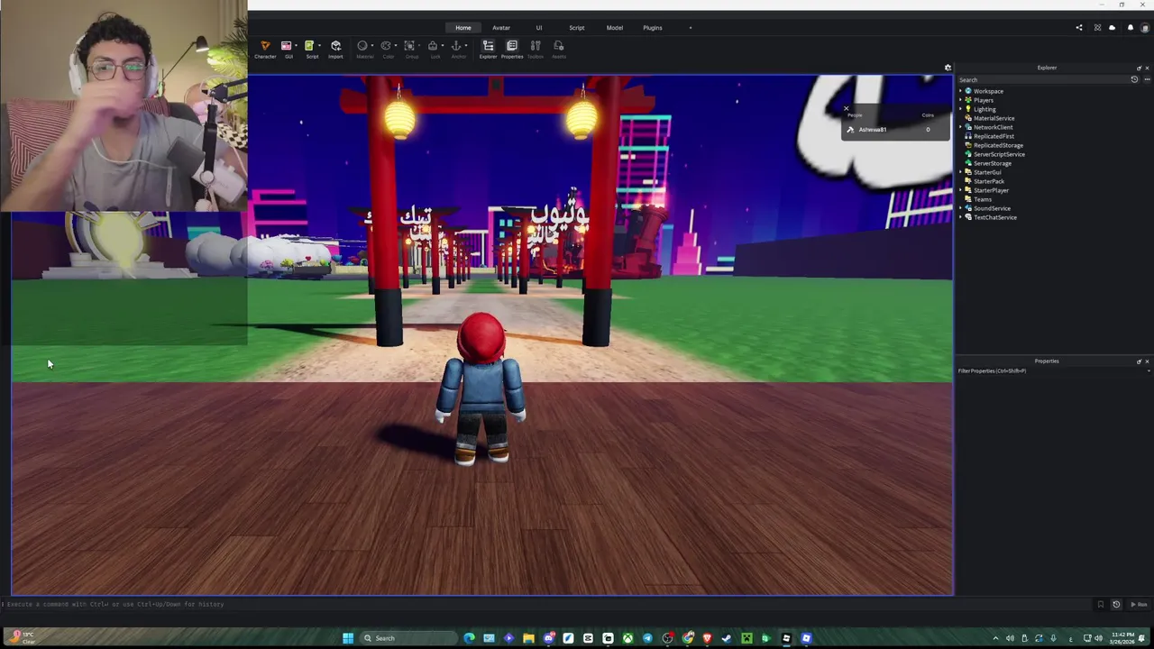
Task: Open the Anchor dropdown arrow
Action: [x=466, y=46]
